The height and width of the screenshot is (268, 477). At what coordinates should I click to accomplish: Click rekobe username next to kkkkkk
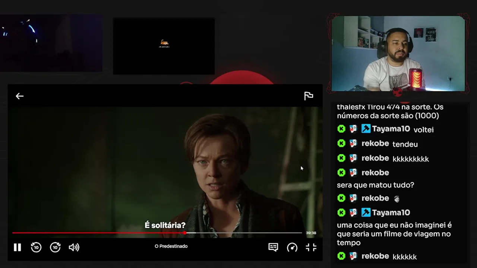pyautogui.click(x=375, y=256)
